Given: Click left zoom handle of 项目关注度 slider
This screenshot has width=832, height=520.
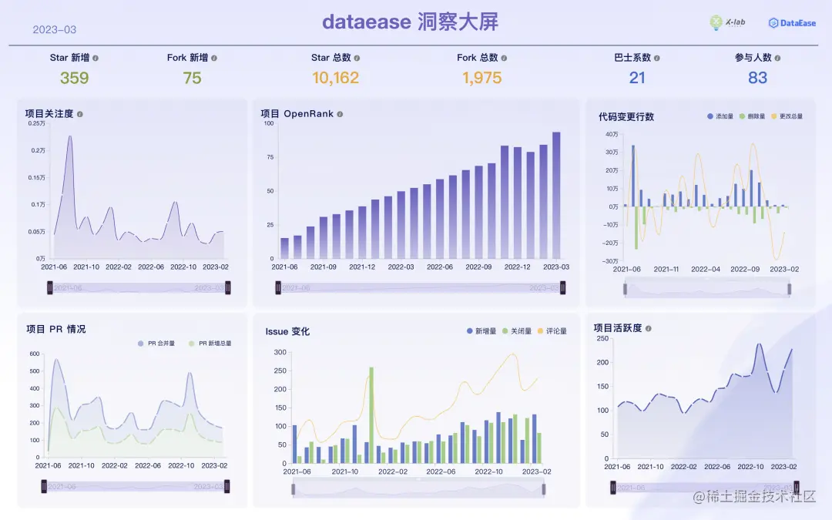Looking at the screenshot, I should 50,288.
